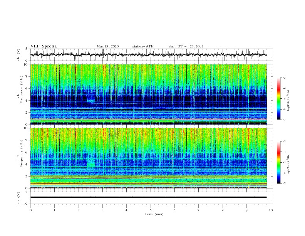The image size is (305, 236).
Task: Click the 'start UT = 23:20:1' text
Action: (186, 46)
